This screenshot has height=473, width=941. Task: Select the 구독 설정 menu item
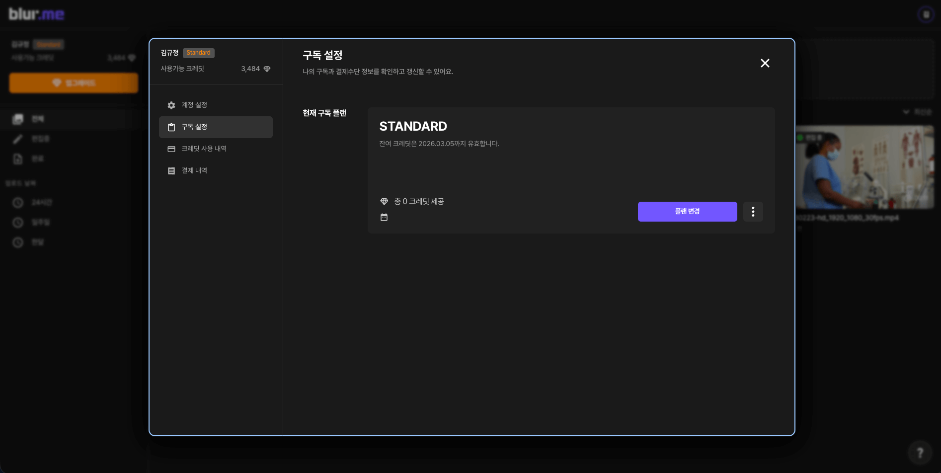click(216, 127)
